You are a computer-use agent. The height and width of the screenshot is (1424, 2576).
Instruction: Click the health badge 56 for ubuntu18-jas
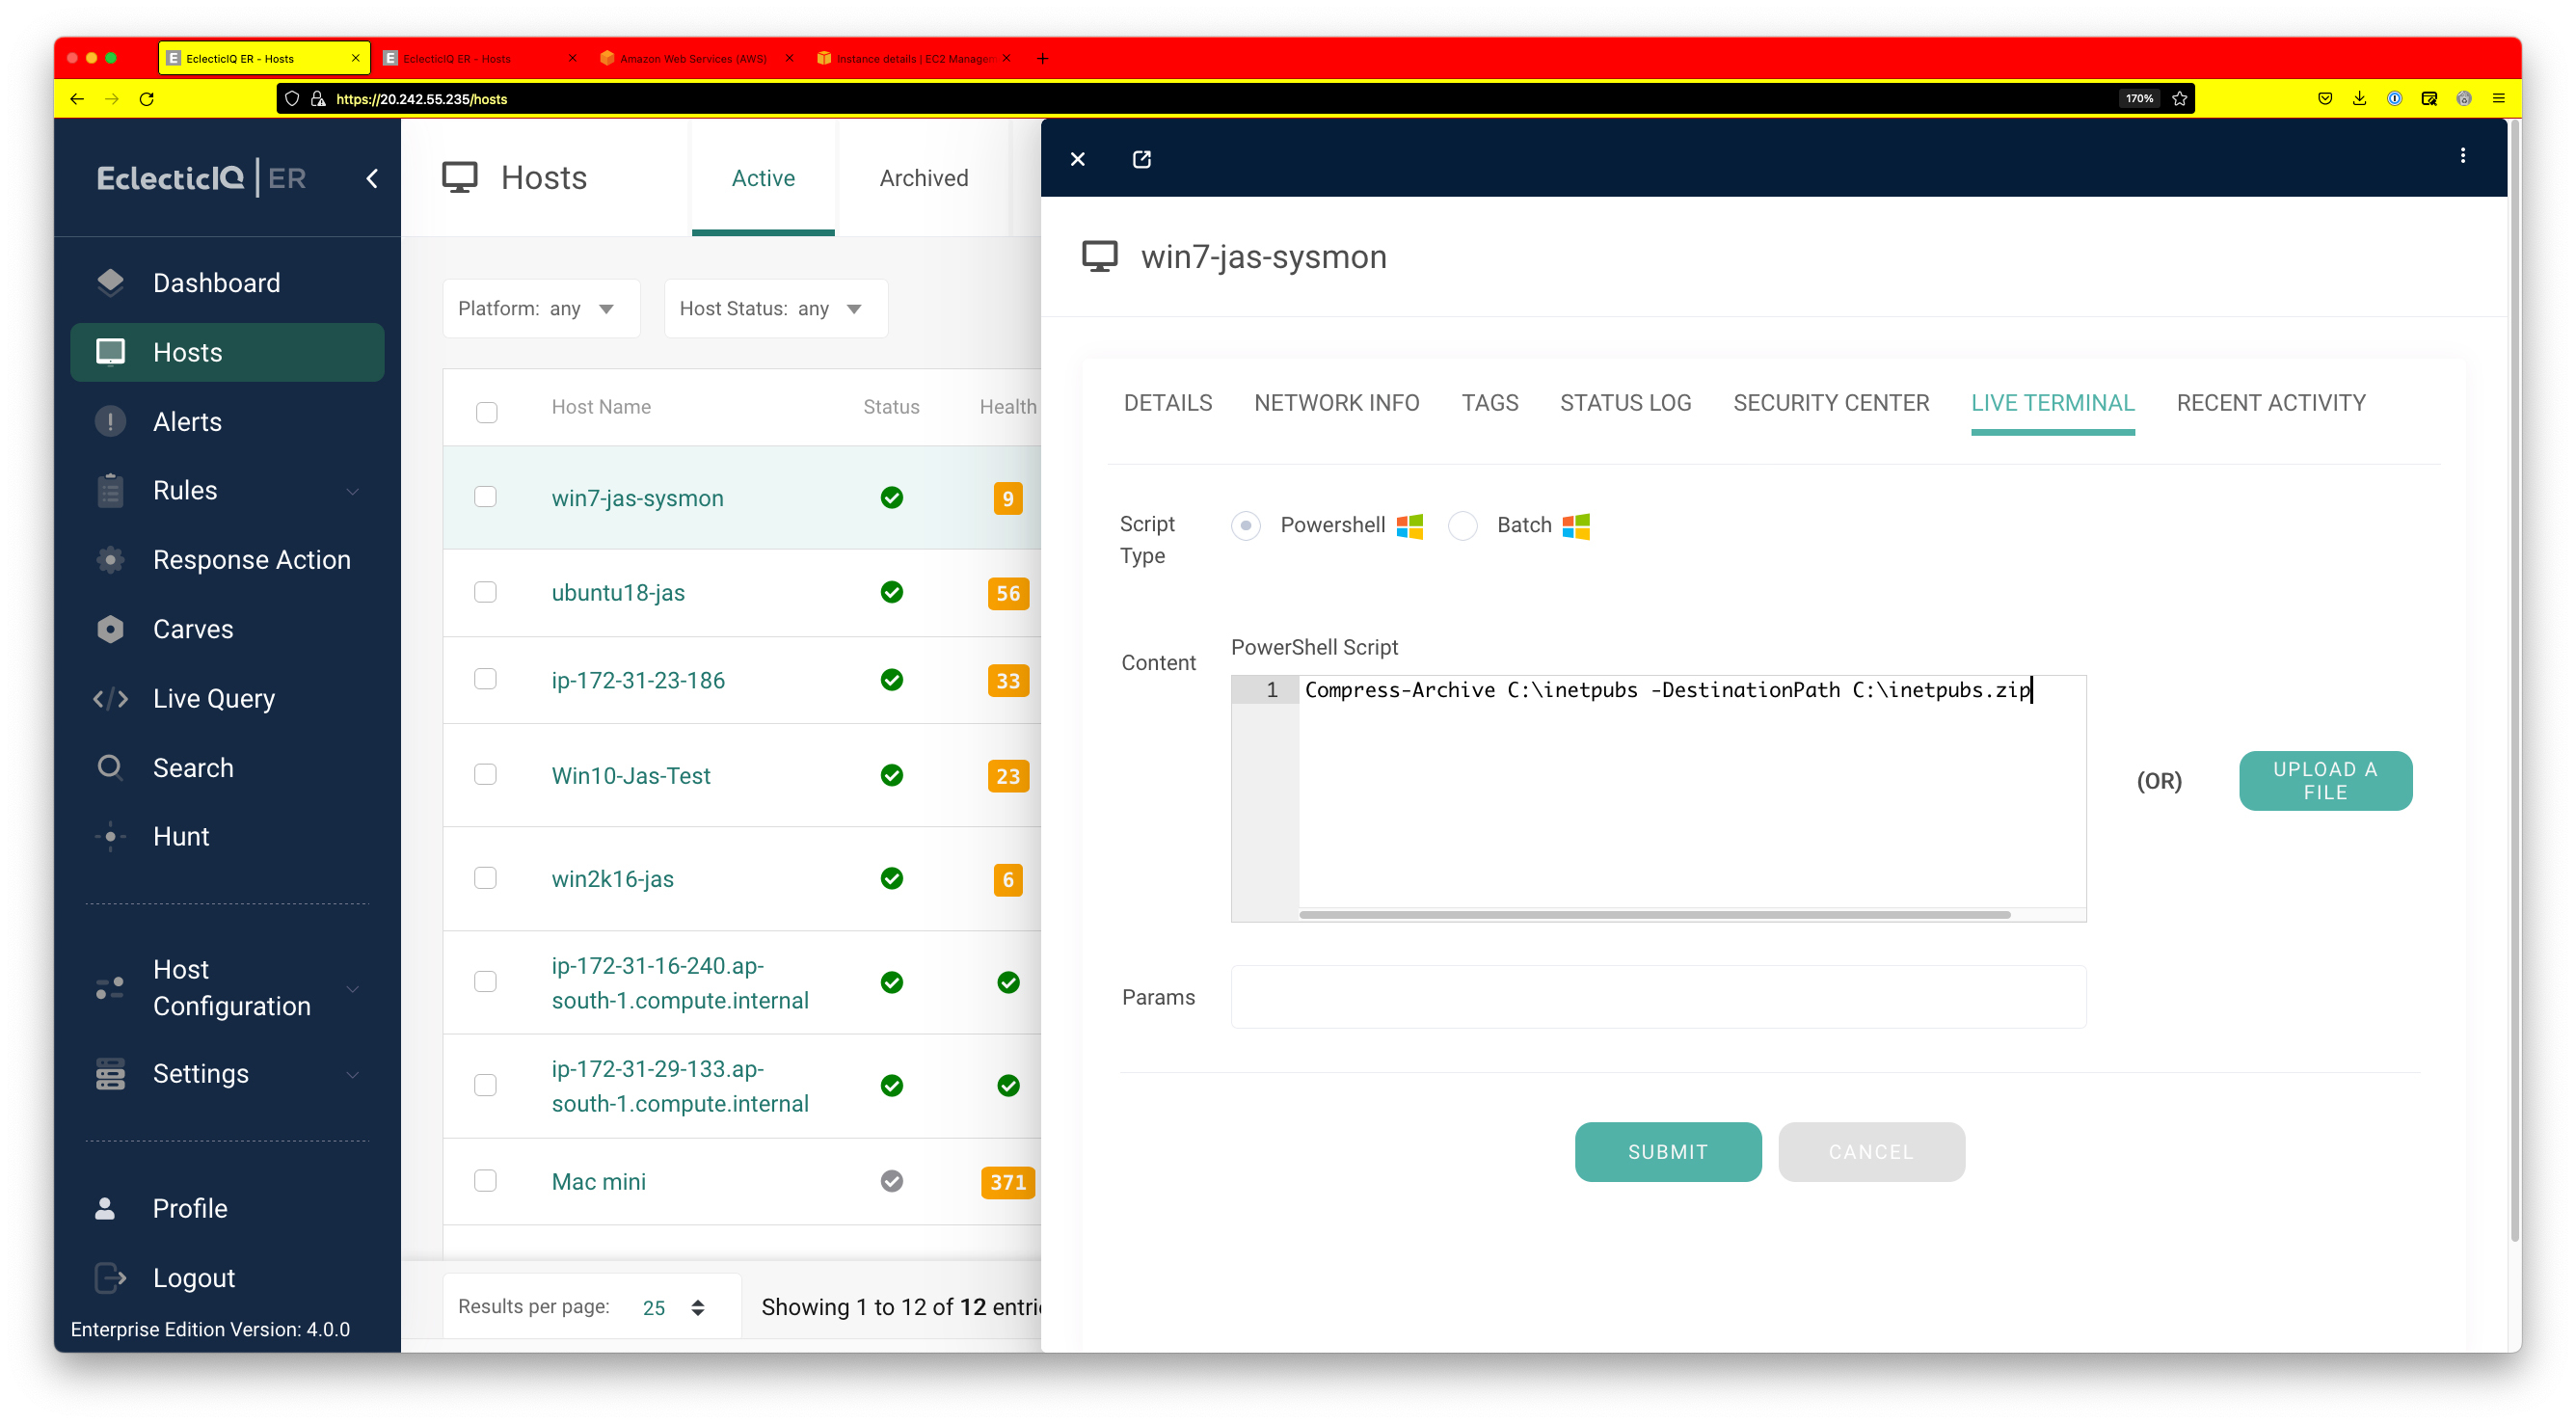coord(1008,593)
